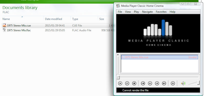Click the 2015/01/29 05:05 date cell
205x96 pixels.
[55, 30]
